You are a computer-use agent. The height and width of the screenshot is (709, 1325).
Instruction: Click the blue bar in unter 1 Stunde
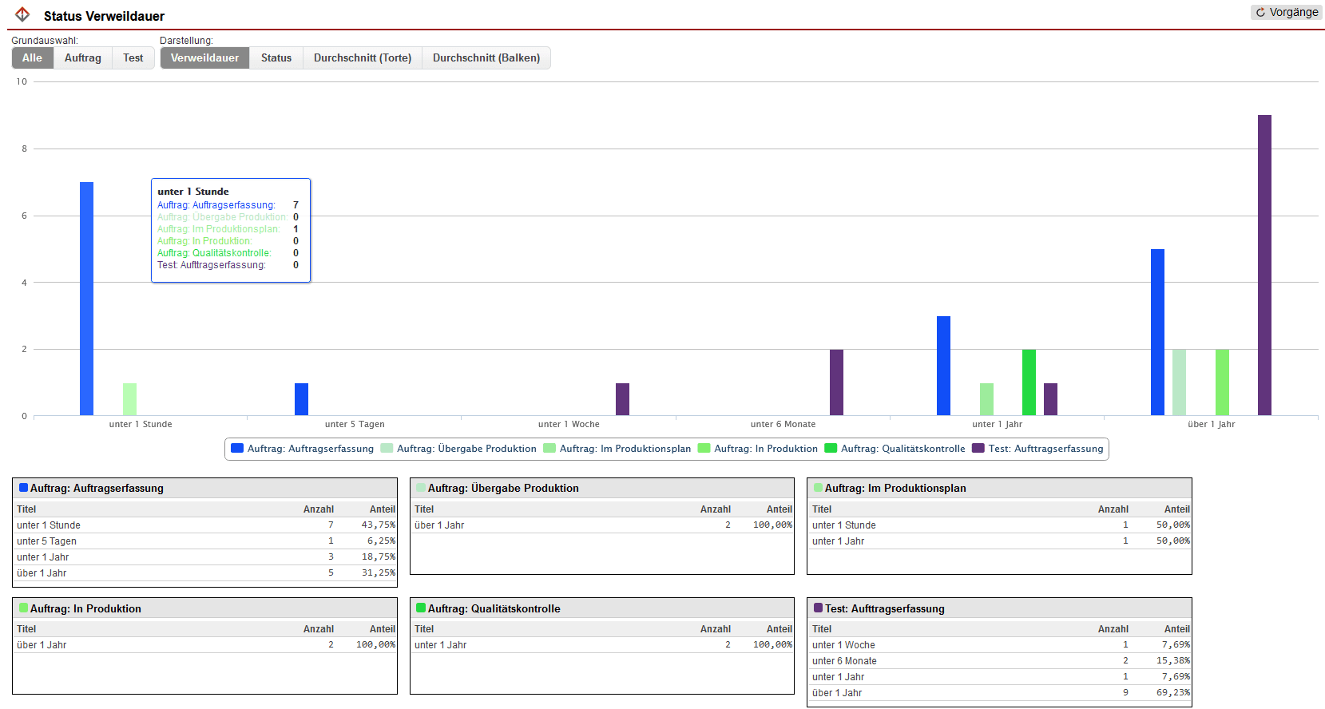(86, 299)
